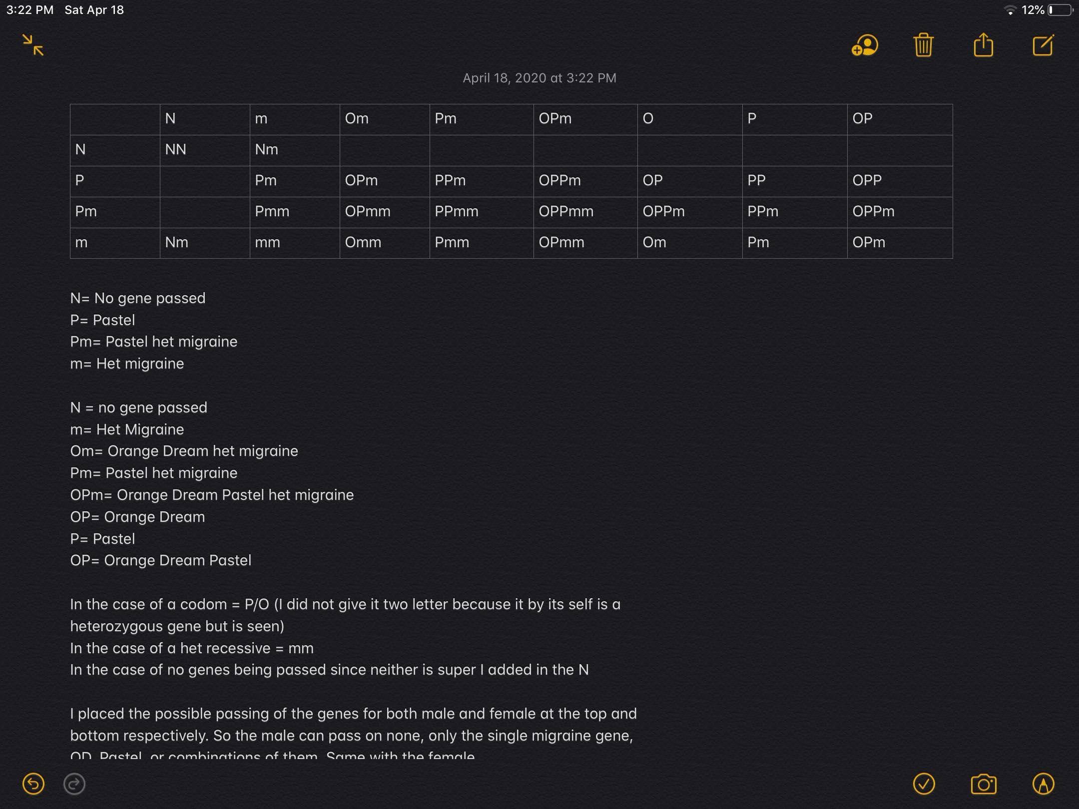Select the OPPmm table cell

[585, 212]
